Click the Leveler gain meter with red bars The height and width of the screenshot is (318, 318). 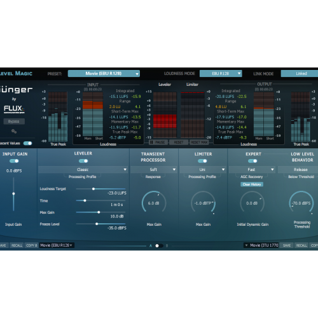tap(165, 114)
